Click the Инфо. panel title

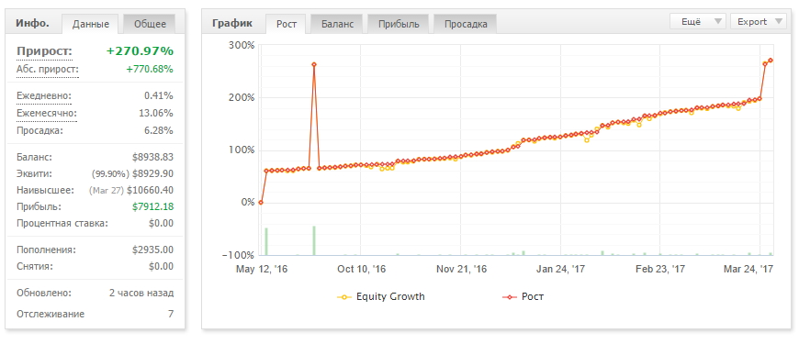point(33,23)
